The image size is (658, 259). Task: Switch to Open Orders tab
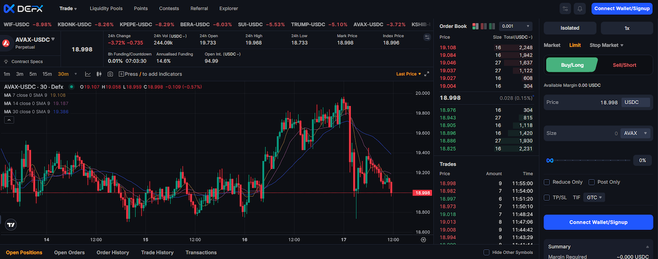(70, 252)
